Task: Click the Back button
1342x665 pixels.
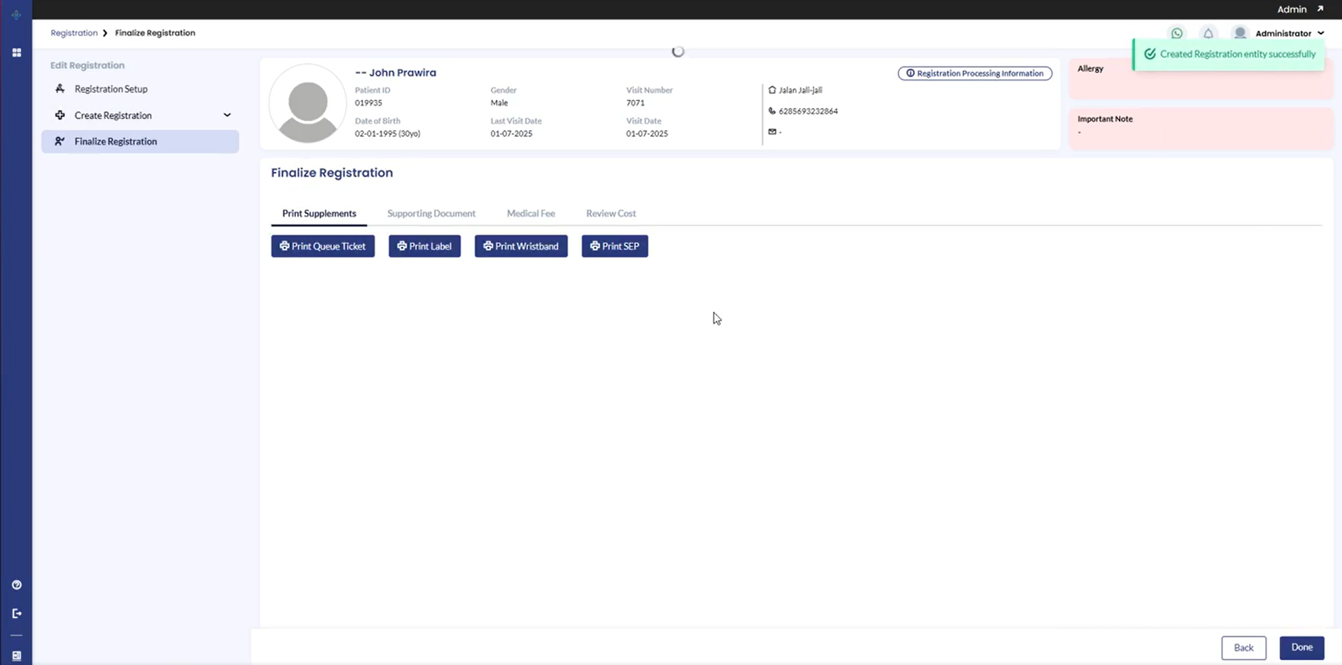Action: [1243, 648]
